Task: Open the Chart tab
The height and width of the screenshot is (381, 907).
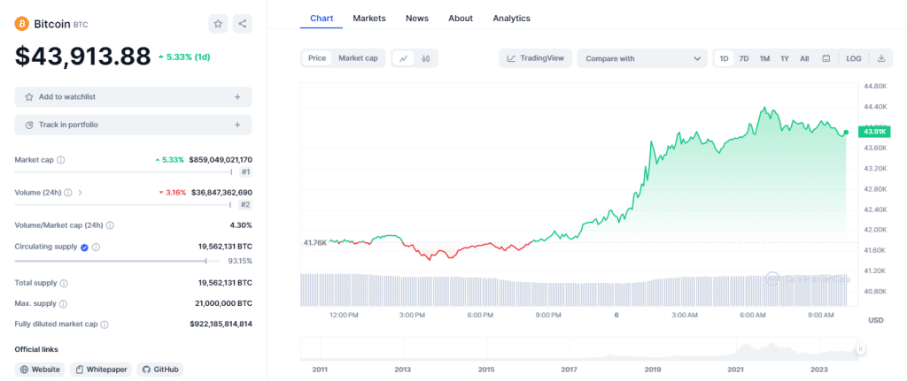Action: coord(322,18)
